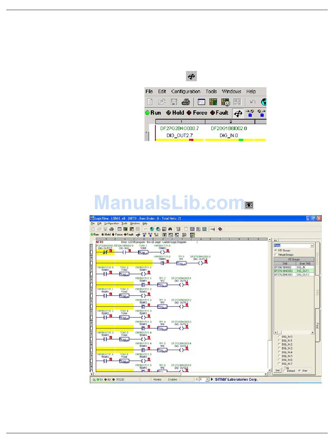
Task: Select the Virtual Groups radio button
Action: [x=275, y=255]
